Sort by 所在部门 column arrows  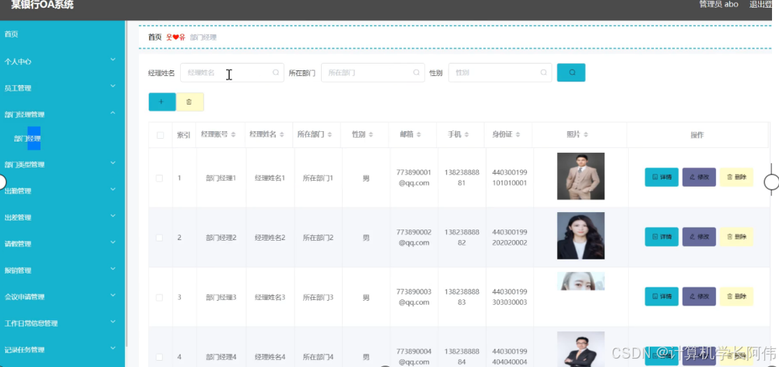pyautogui.click(x=330, y=135)
